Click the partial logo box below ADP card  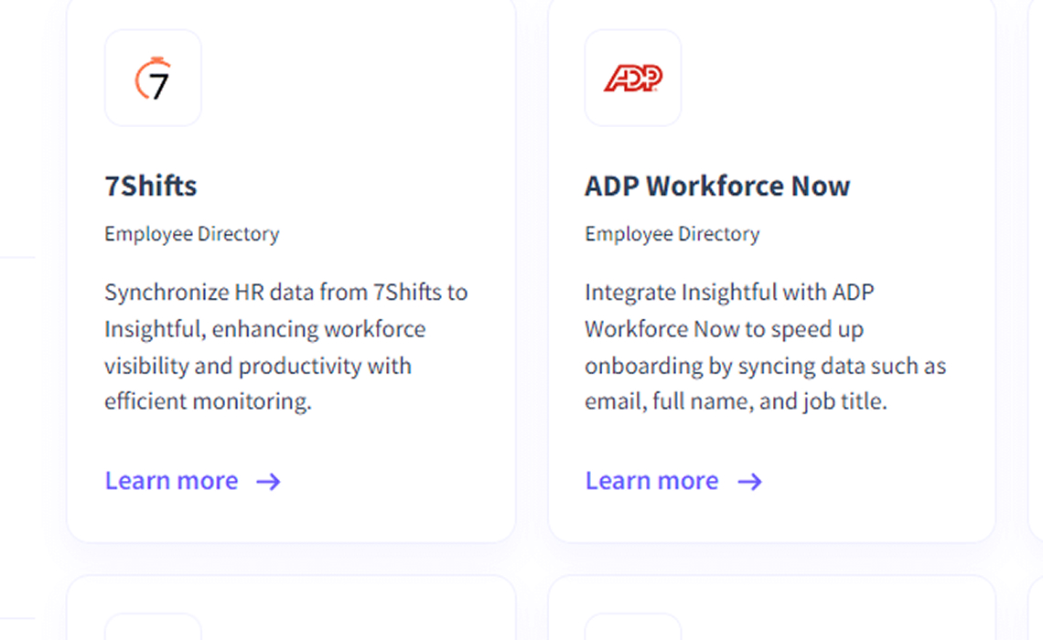coord(633,627)
